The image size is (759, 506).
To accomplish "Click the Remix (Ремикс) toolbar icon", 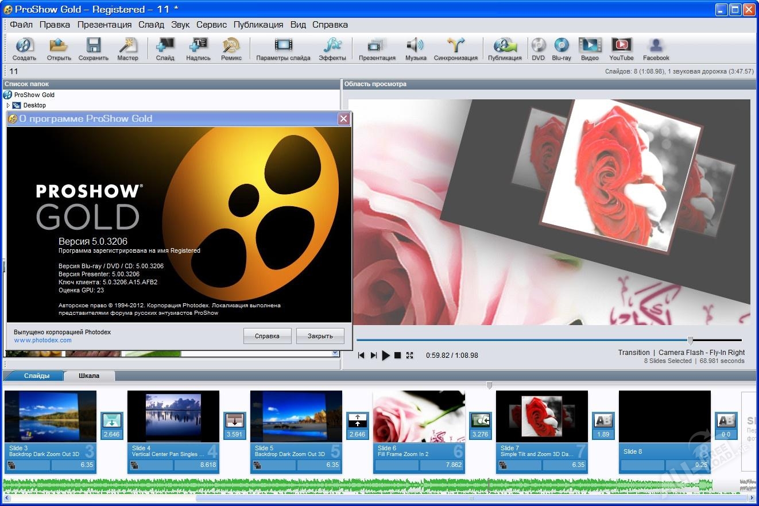I will (231, 47).
